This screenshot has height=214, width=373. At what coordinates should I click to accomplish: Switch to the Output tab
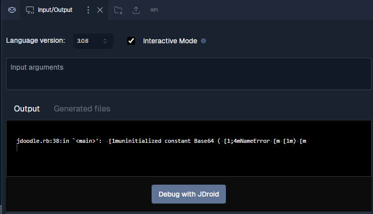(x=26, y=108)
